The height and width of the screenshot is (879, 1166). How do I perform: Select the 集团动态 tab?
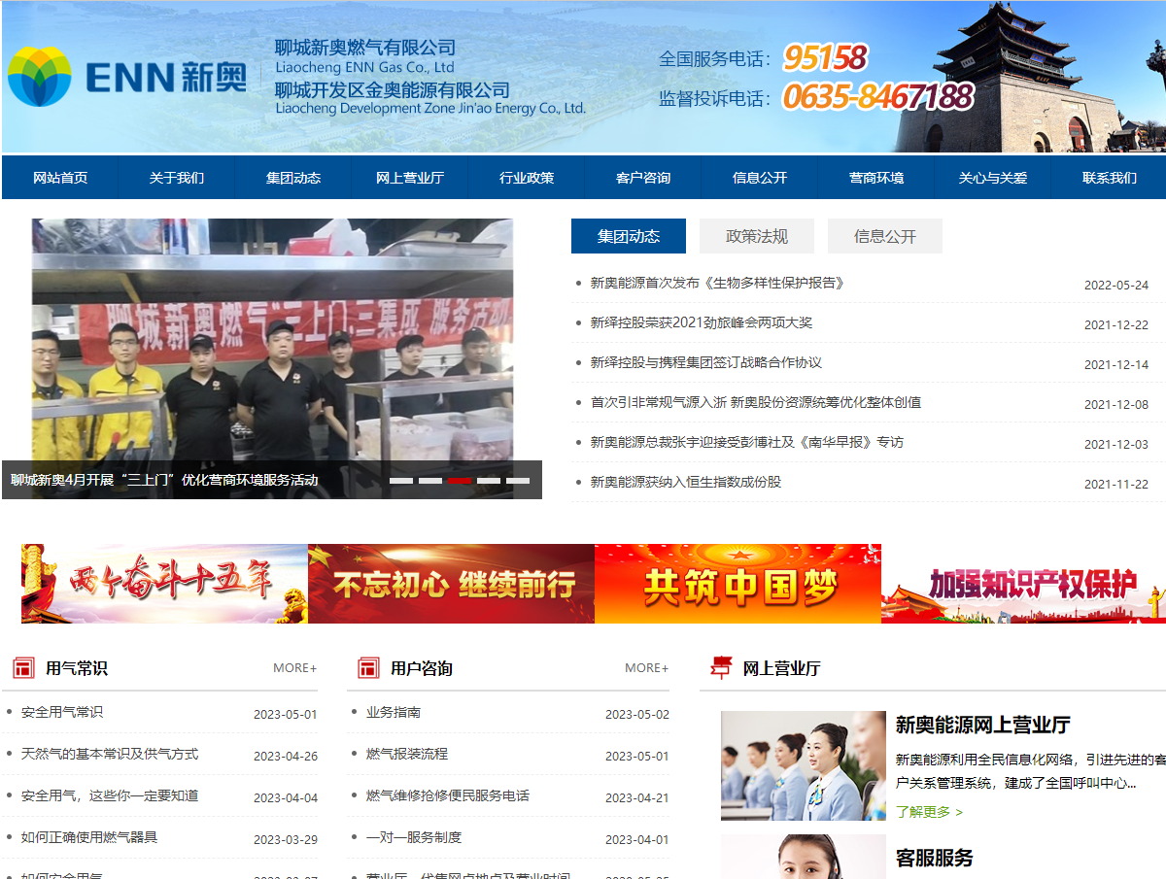[628, 235]
